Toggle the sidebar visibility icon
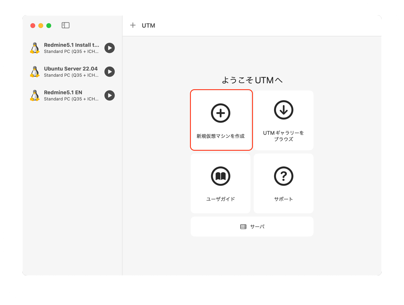Screen dimensions: 404x305 [x=66, y=25]
